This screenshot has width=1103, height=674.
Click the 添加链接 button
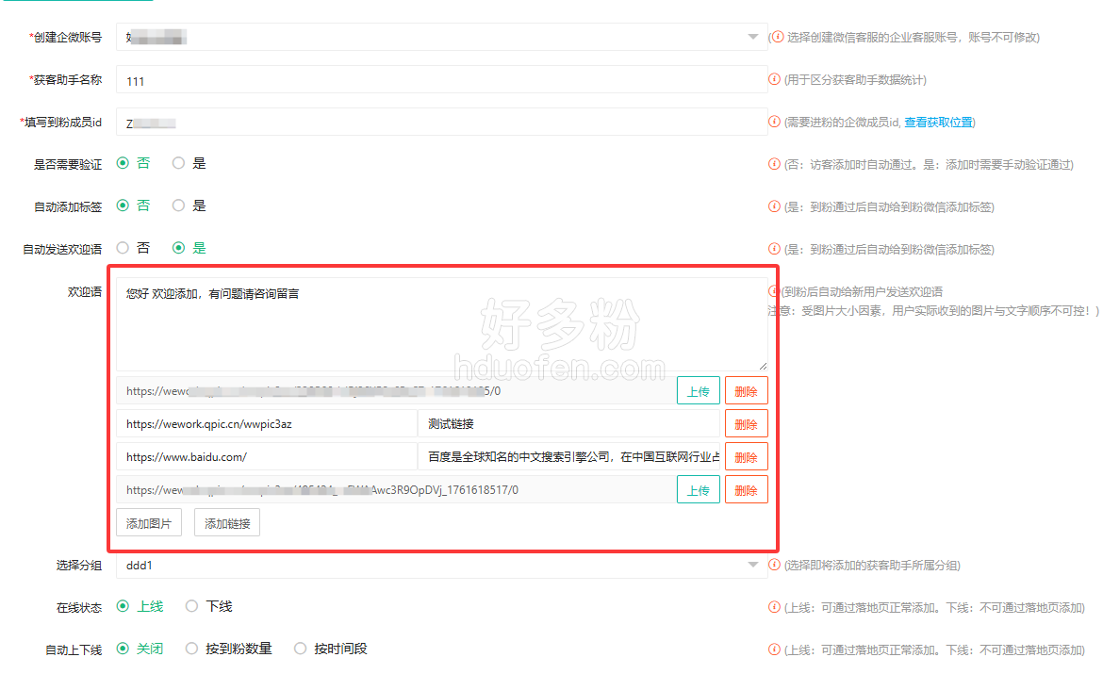tap(227, 523)
